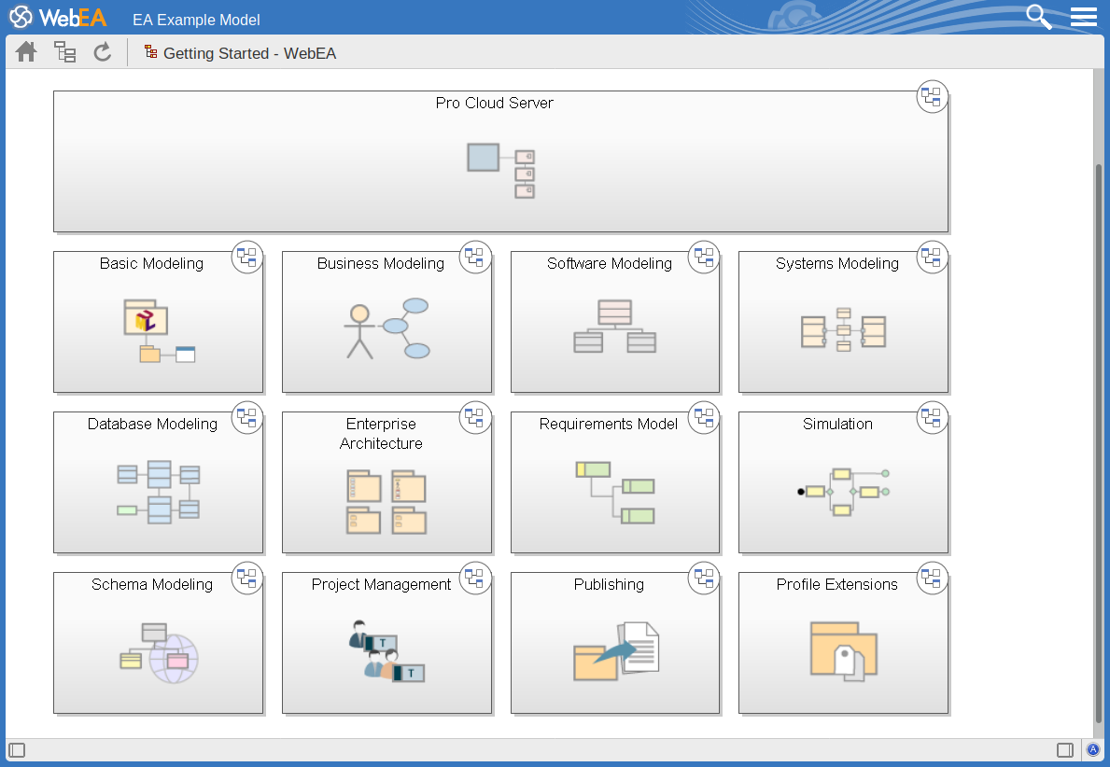This screenshot has height=767, width=1110.
Task: Click the EA Example Model title
Action: [196, 20]
